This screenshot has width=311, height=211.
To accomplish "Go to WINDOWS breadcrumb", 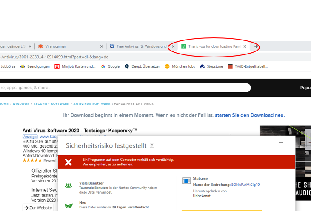I will 21,104.
